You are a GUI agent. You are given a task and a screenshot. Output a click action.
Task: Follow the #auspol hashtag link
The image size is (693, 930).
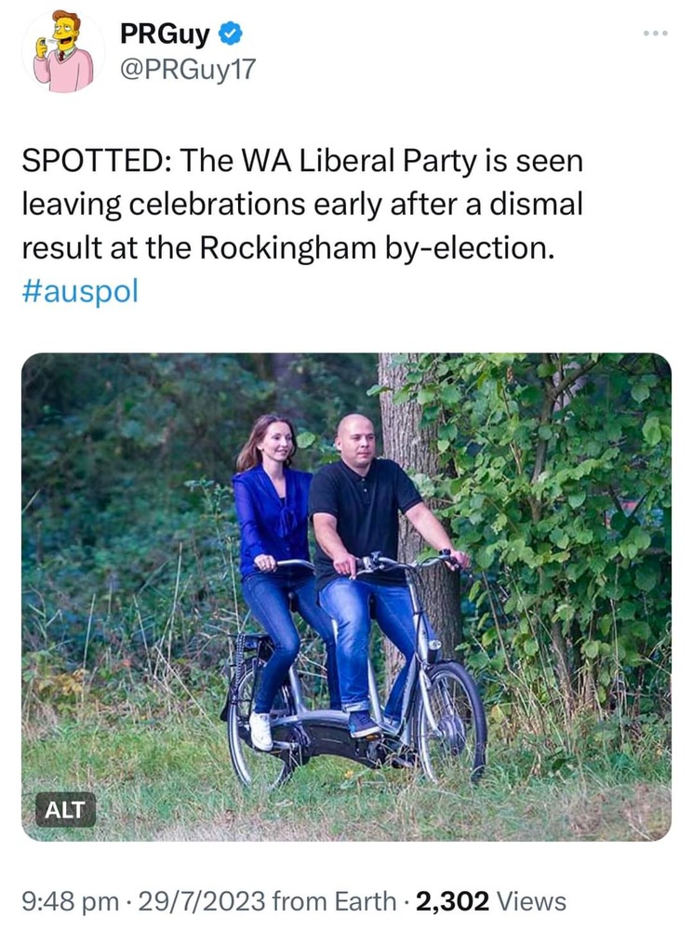(x=79, y=290)
